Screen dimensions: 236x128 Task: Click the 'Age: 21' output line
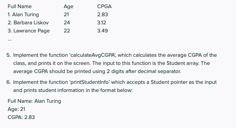click(16, 109)
